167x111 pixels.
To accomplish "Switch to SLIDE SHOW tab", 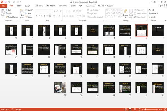I will [63, 6].
